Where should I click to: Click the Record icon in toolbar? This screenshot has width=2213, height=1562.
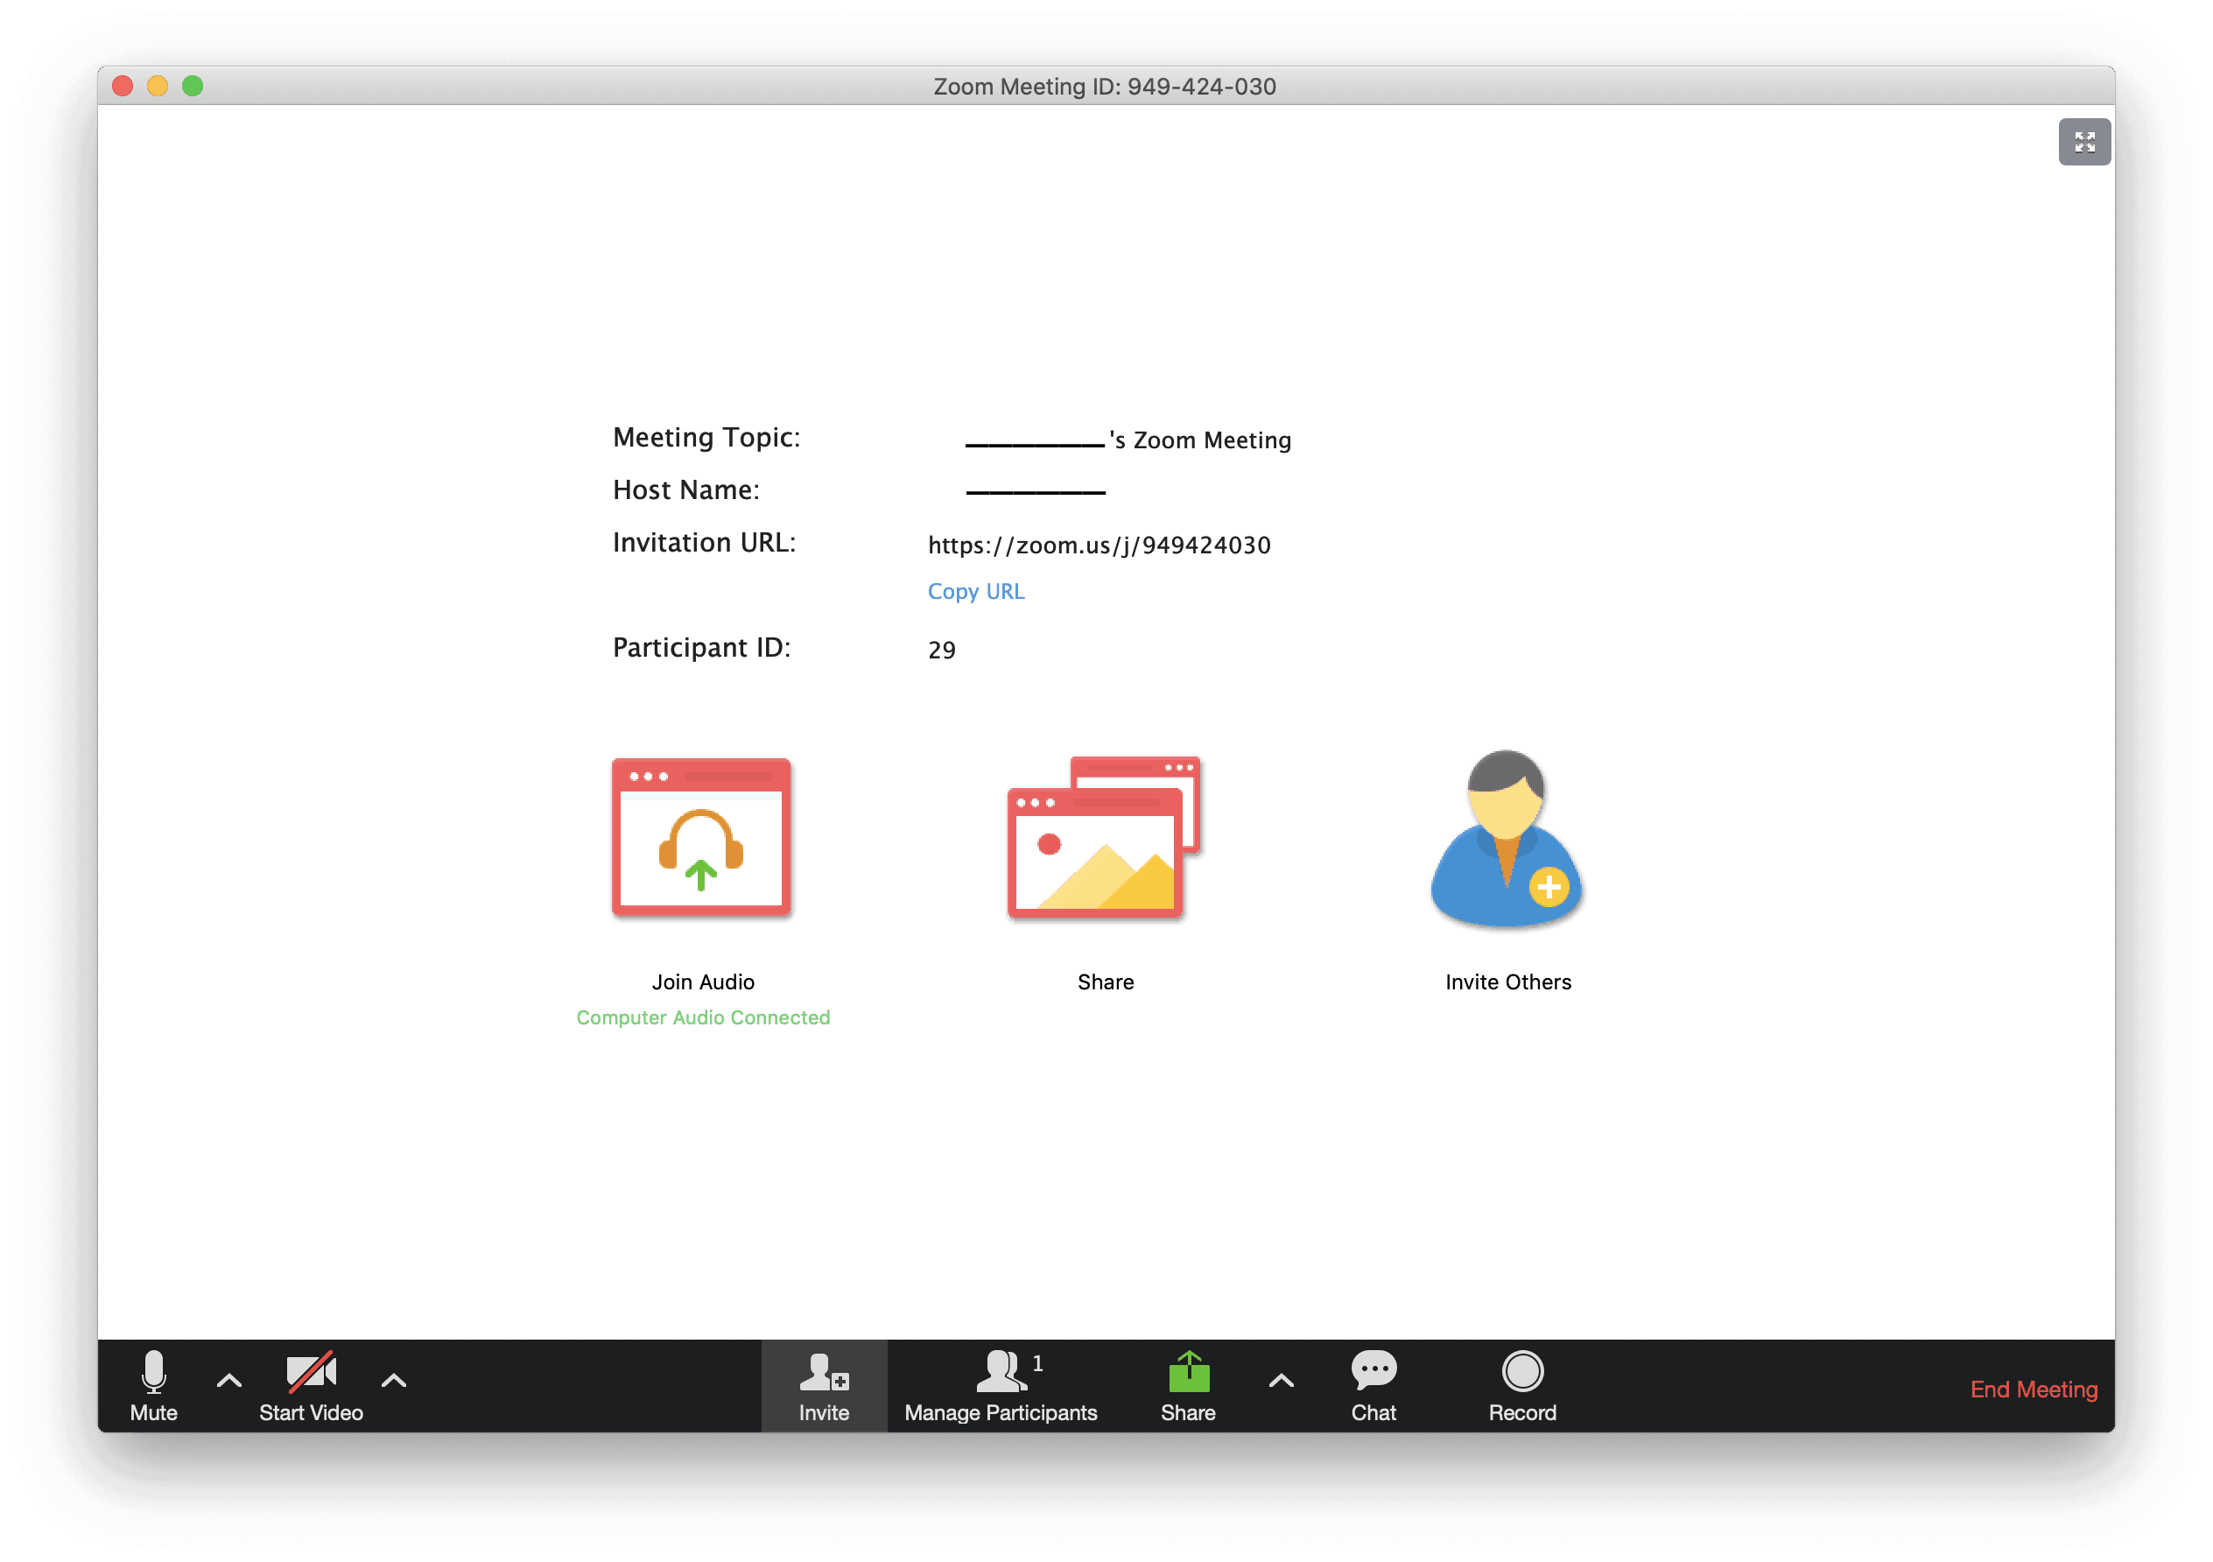(1524, 1375)
